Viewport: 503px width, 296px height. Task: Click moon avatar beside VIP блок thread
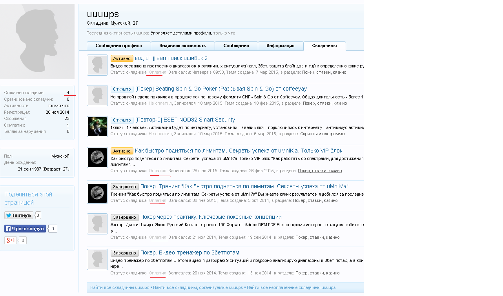point(97,158)
